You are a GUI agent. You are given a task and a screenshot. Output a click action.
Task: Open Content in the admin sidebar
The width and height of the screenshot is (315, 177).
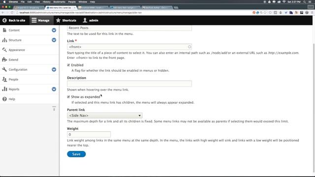pos(14,30)
